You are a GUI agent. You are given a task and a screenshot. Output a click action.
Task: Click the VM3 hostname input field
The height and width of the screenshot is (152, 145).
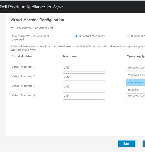click(84, 86)
